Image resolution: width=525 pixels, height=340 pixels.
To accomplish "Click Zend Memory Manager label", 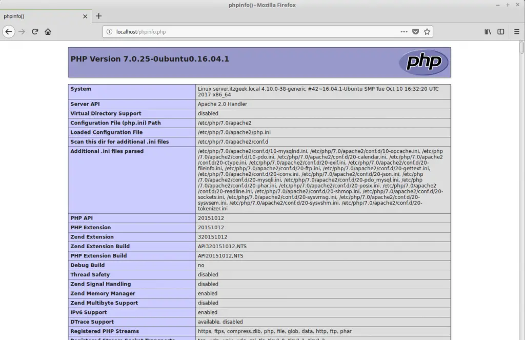I will tap(103, 293).
